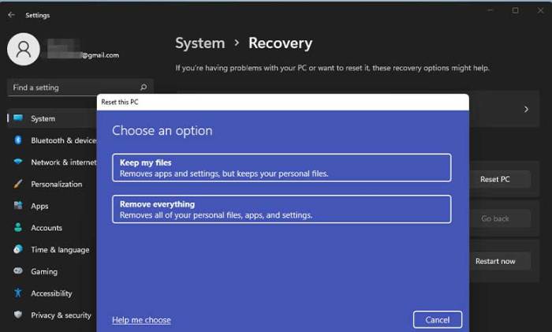This screenshot has height=332, width=552.
Task: Click the Personalization paintbrush icon
Action: point(18,184)
